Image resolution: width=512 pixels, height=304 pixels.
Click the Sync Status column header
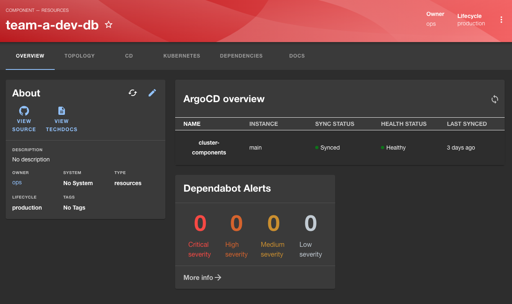click(335, 124)
